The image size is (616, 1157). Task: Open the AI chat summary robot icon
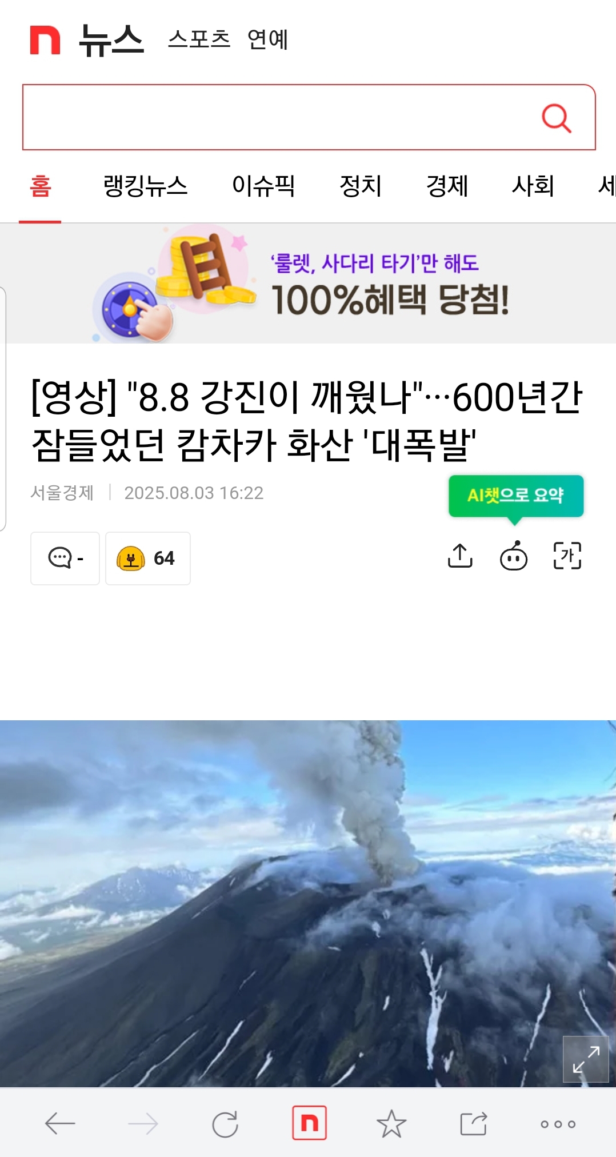514,556
